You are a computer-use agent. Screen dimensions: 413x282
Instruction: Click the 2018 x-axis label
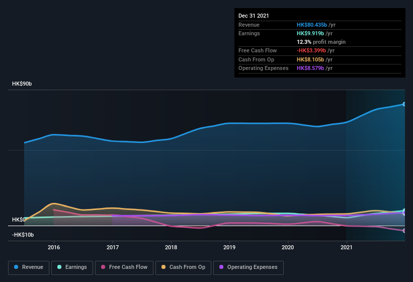coord(171,247)
